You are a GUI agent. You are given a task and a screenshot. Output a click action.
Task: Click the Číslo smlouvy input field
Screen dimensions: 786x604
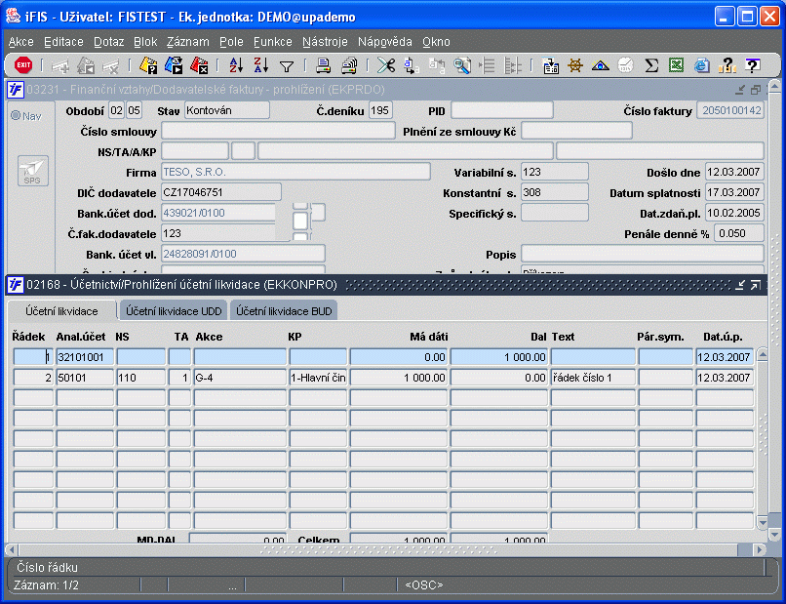278,131
